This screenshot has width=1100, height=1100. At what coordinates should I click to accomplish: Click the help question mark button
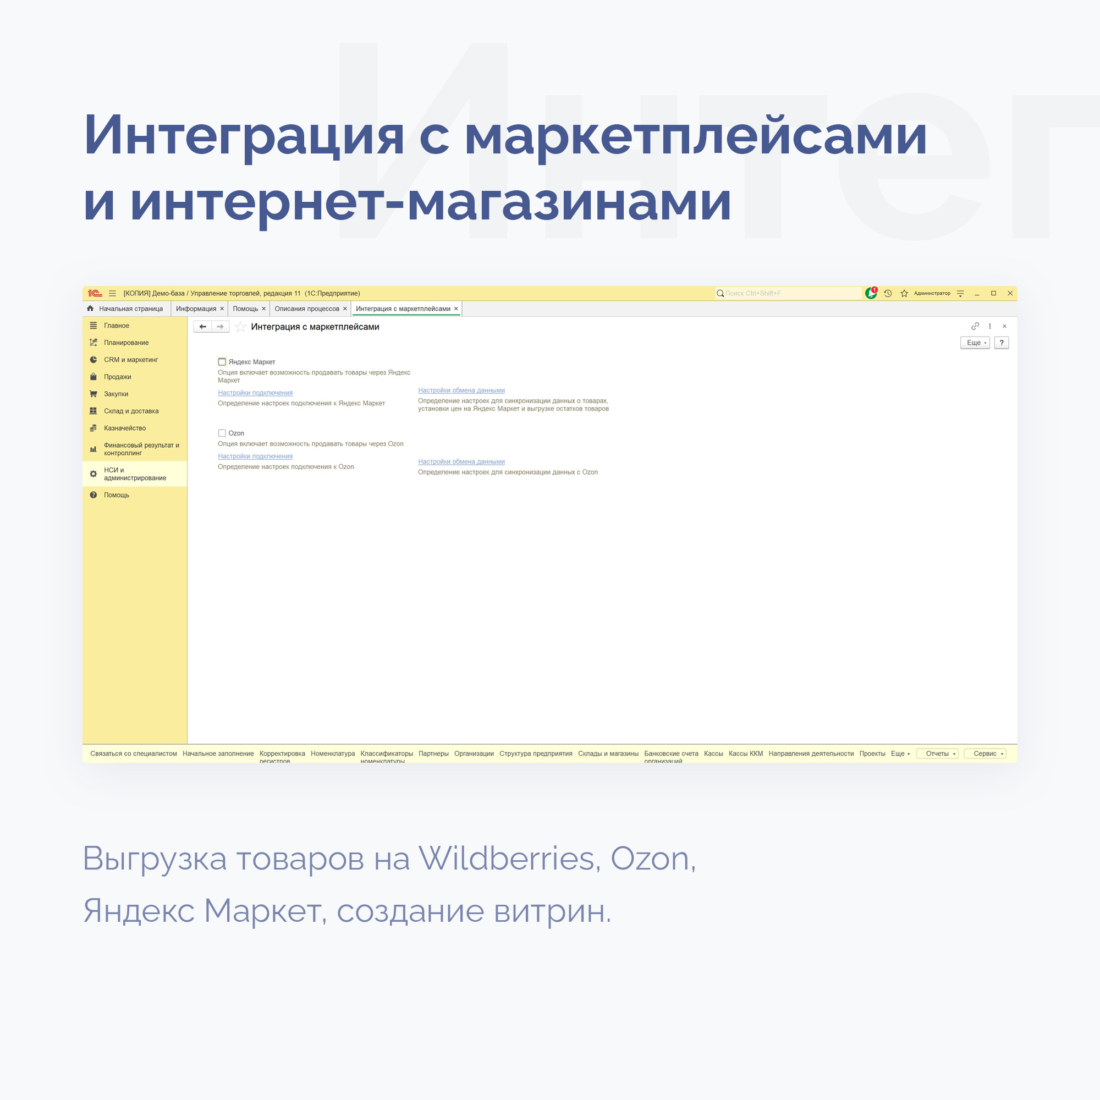1002,342
